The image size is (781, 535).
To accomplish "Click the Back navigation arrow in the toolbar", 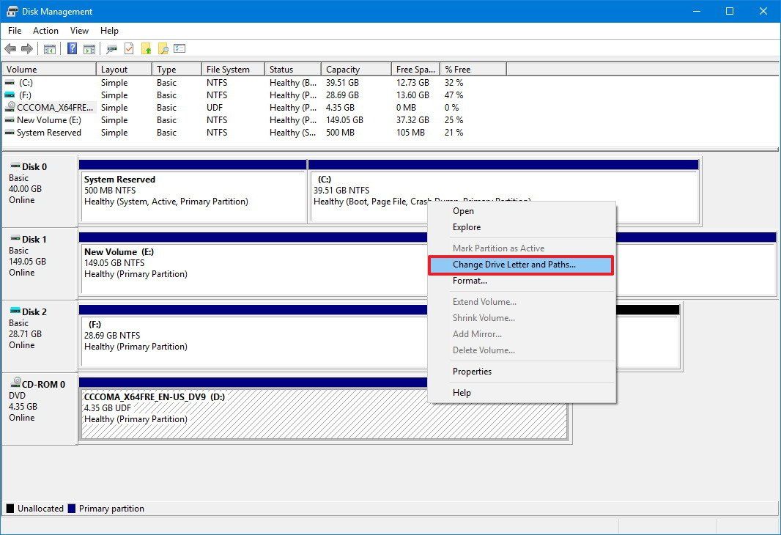I will 10,48.
